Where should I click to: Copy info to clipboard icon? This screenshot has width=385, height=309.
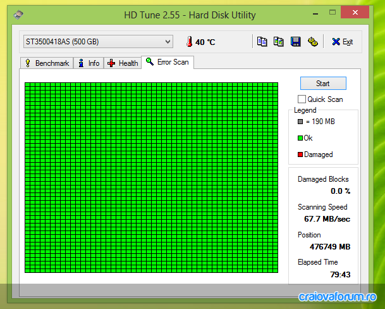point(262,42)
